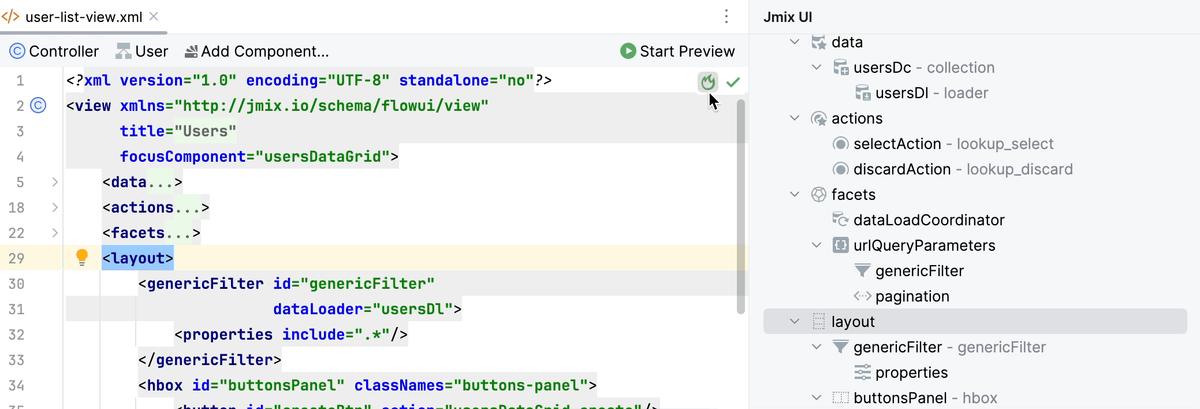Click the genericFilter funnel icon under urlQueryParameters
Screen dimensions: 1200x409
pos(862,270)
